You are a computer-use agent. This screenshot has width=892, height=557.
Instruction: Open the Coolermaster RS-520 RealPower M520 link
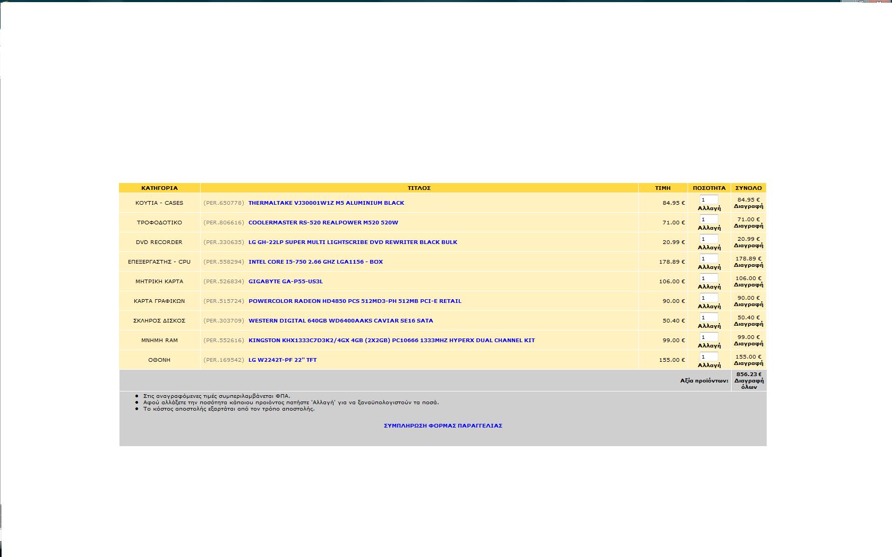pos(323,222)
